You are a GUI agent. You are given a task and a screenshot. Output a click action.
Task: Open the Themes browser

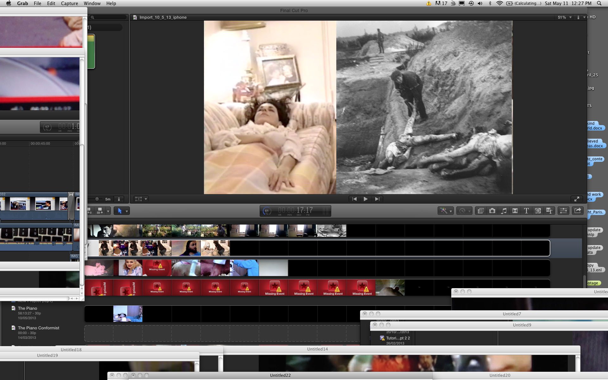[x=549, y=211]
